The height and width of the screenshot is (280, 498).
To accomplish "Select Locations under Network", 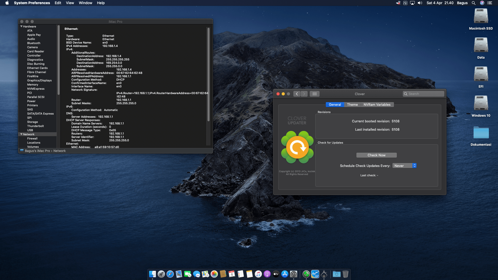I will pos(34,143).
